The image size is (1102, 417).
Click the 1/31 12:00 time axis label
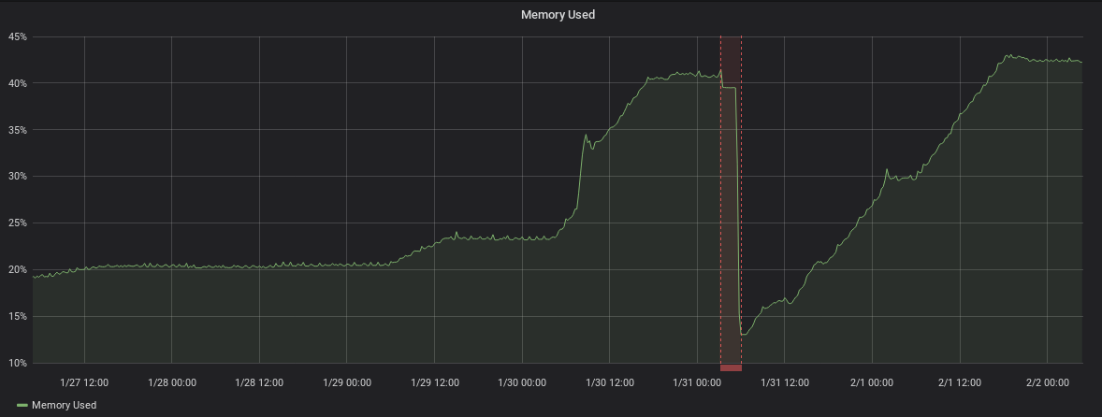784,382
